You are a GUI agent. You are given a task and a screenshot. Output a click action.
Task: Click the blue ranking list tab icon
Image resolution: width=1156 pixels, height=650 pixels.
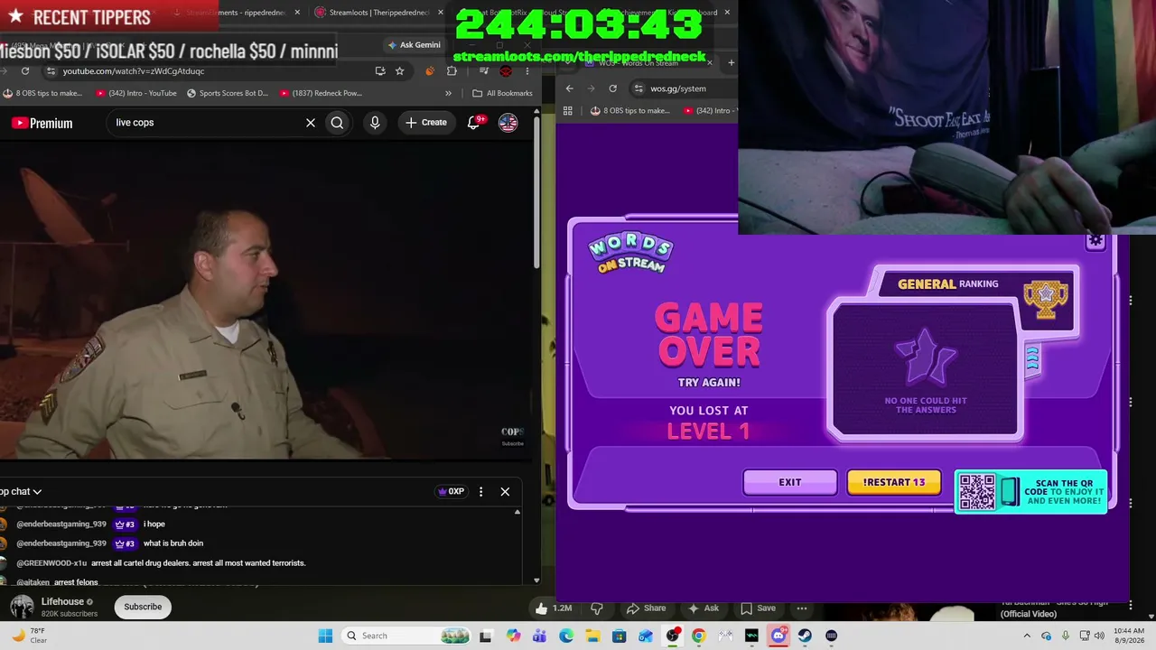coord(1032,359)
